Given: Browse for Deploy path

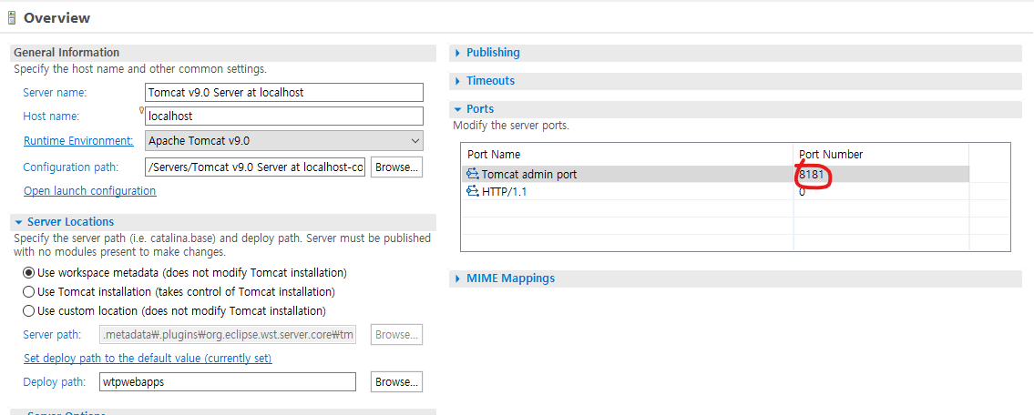Looking at the screenshot, I should point(396,382).
